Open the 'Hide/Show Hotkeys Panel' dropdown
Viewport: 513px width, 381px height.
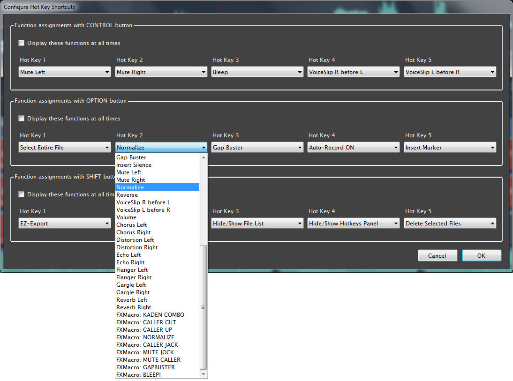tap(354, 224)
